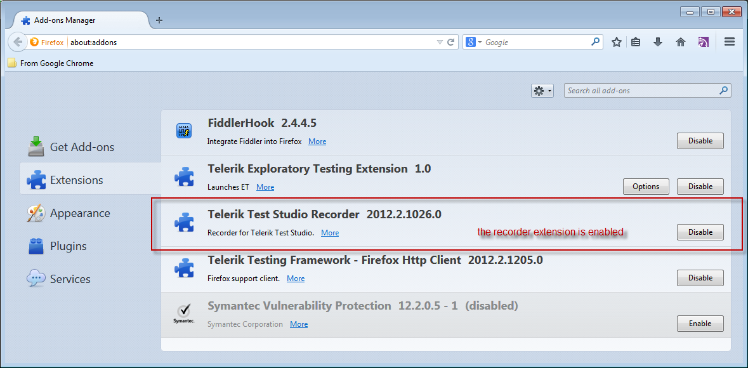Viewport: 748px width, 368px height.
Task: Click the reload page icon
Action: click(x=451, y=43)
